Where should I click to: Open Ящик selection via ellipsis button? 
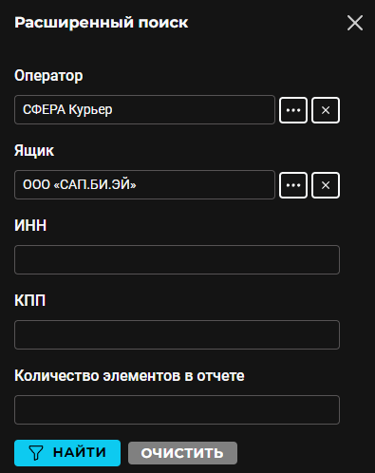pos(293,185)
